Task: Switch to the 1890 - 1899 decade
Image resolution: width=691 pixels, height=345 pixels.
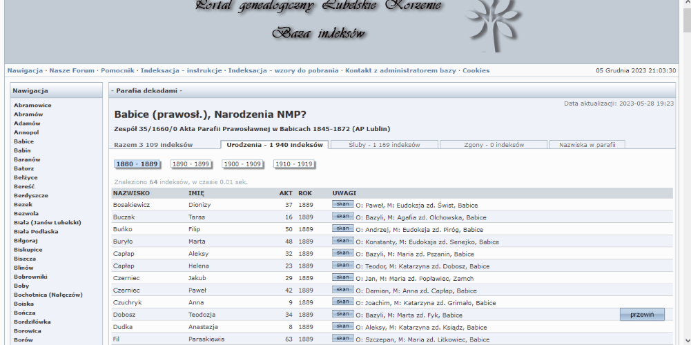Action: click(191, 164)
